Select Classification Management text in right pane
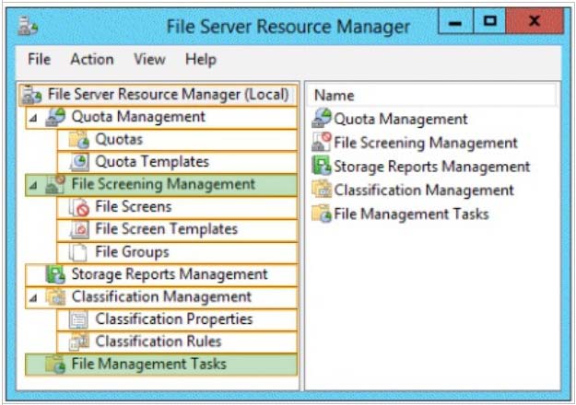Screen dimensions: 576x405 point(424,191)
